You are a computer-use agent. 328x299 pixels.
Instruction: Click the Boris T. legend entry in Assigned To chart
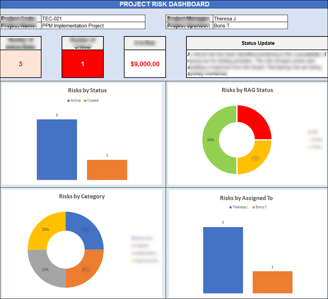(x=261, y=207)
